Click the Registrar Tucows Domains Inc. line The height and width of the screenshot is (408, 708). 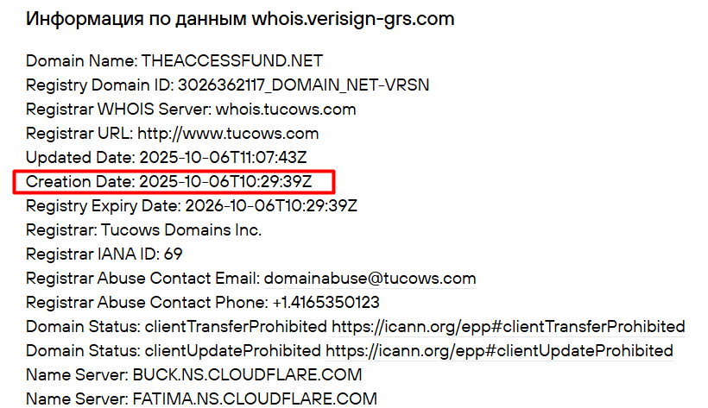(143, 230)
